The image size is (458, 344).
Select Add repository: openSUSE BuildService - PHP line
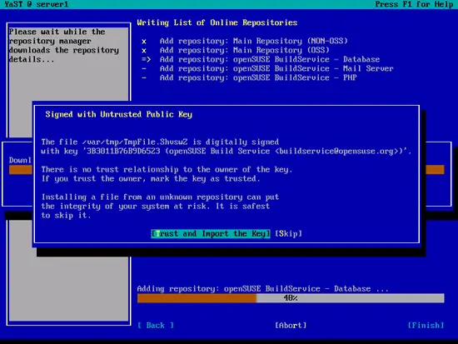point(258,78)
